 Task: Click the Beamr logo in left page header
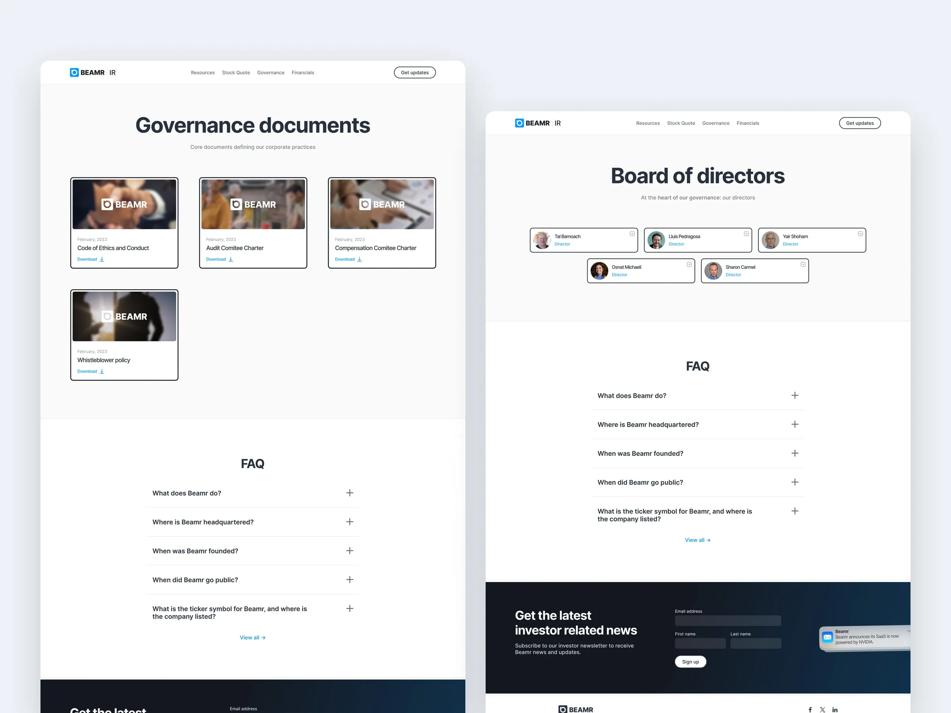pos(92,72)
